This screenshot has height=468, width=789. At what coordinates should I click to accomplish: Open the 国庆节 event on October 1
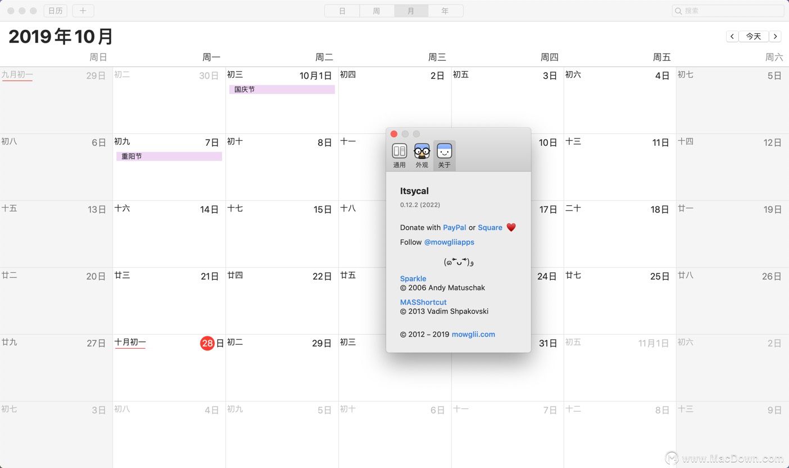[x=282, y=89]
